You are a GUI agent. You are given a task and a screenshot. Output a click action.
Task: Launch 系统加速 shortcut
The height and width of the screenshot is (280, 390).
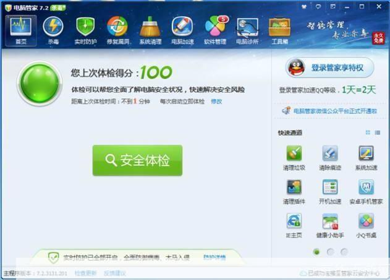366,158
